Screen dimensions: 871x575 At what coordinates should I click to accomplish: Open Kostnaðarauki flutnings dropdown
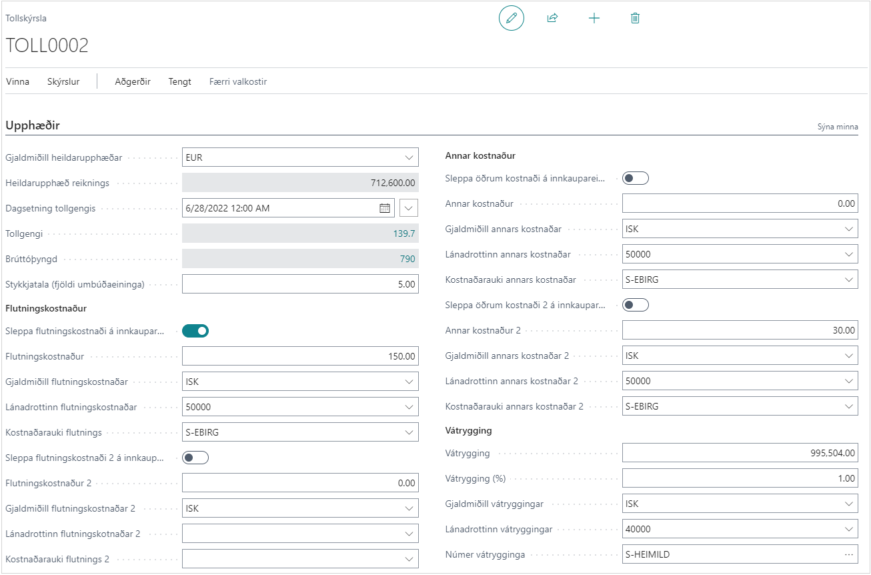300,432
